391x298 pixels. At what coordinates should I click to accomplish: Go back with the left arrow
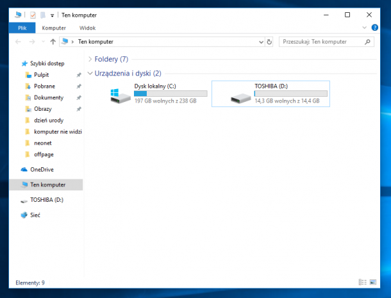coord(18,42)
